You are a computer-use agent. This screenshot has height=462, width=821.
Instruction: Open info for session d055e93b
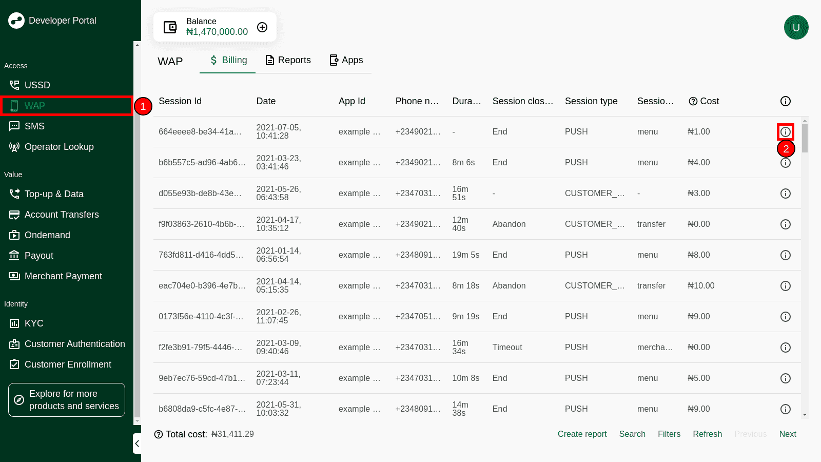tap(785, 194)
